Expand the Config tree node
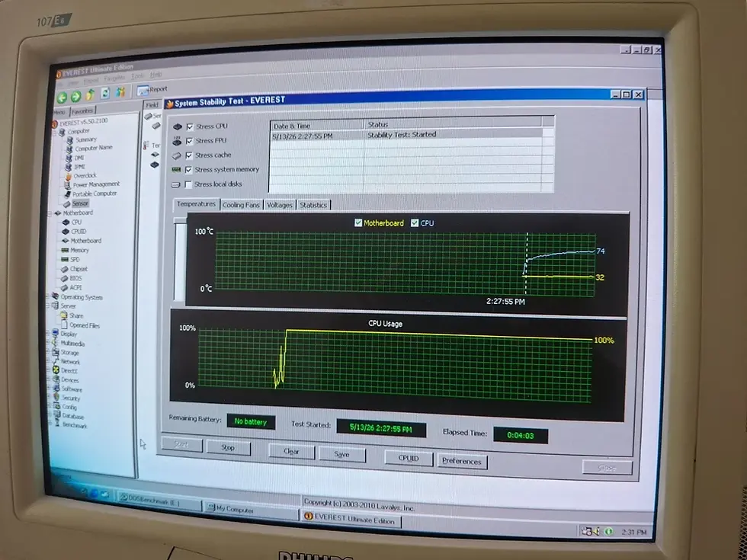 [49, 406]
